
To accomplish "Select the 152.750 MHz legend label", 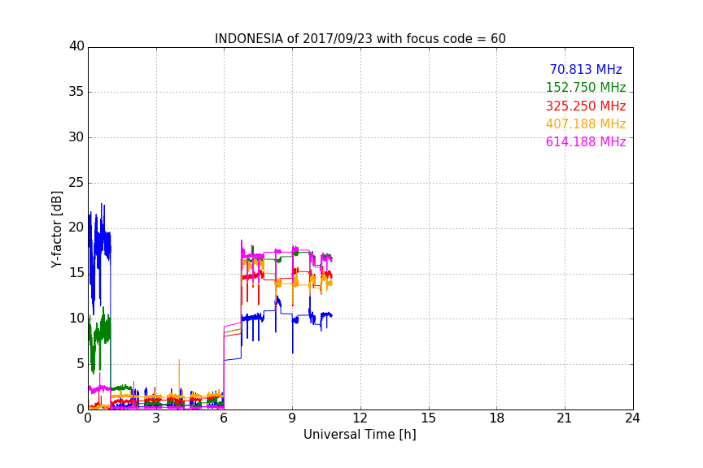I will click(x=586, y=87).
